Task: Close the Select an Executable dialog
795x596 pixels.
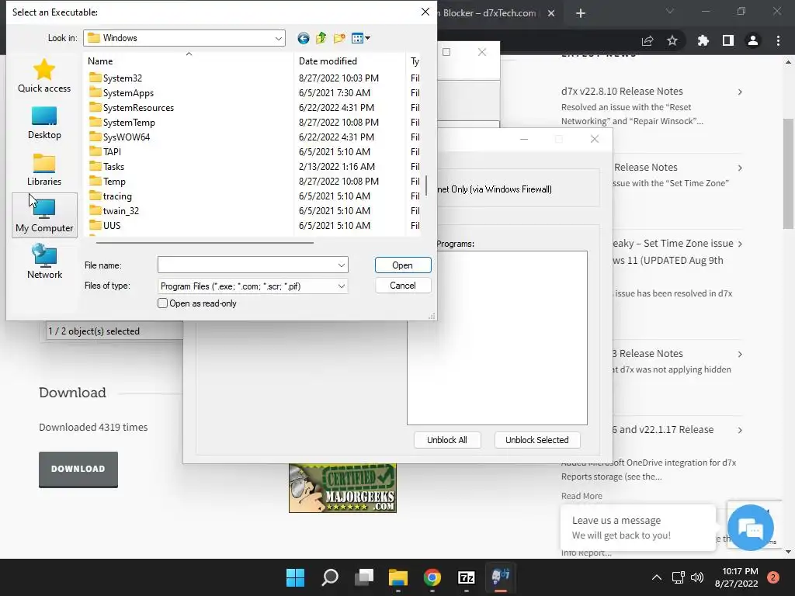Action: click(x=425, y=12)
